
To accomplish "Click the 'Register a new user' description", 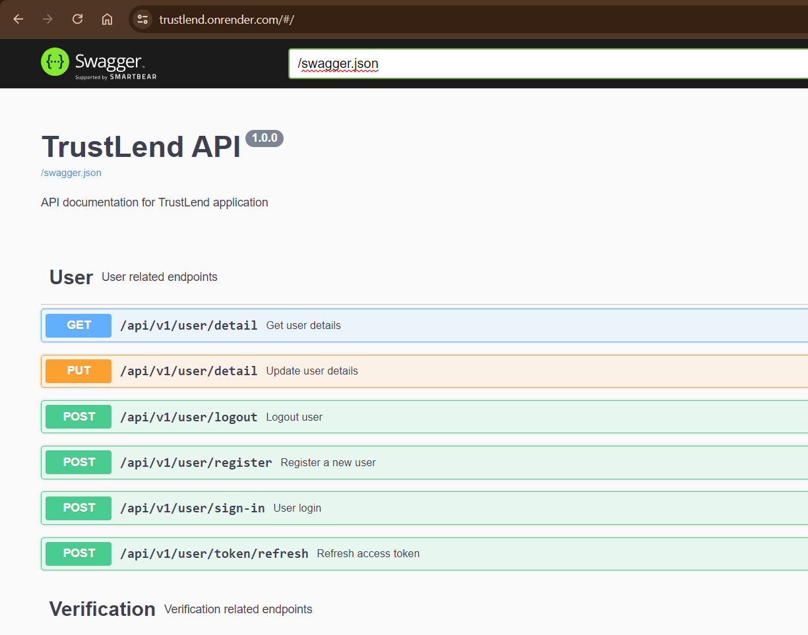I will click(x=328, y=462).
